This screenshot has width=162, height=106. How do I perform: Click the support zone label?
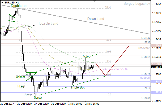[x=145, y=78]
